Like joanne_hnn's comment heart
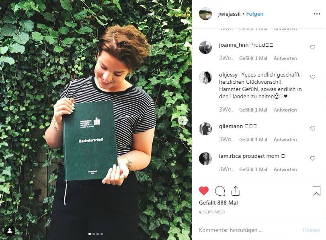 click(x=312, y=47)
